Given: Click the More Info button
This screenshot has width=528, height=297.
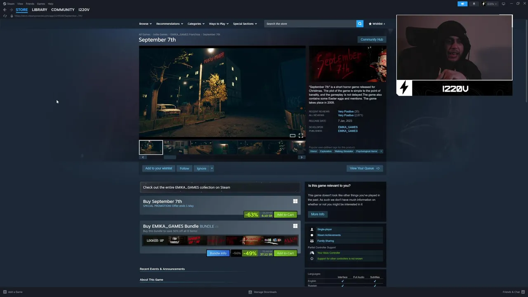Looking at the screenshot, I should point(318,214).
